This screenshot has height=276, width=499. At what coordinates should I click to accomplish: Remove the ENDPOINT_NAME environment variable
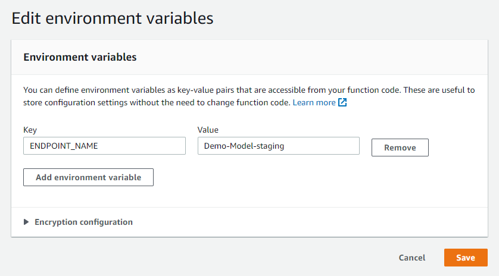click(x=400, y=148)
